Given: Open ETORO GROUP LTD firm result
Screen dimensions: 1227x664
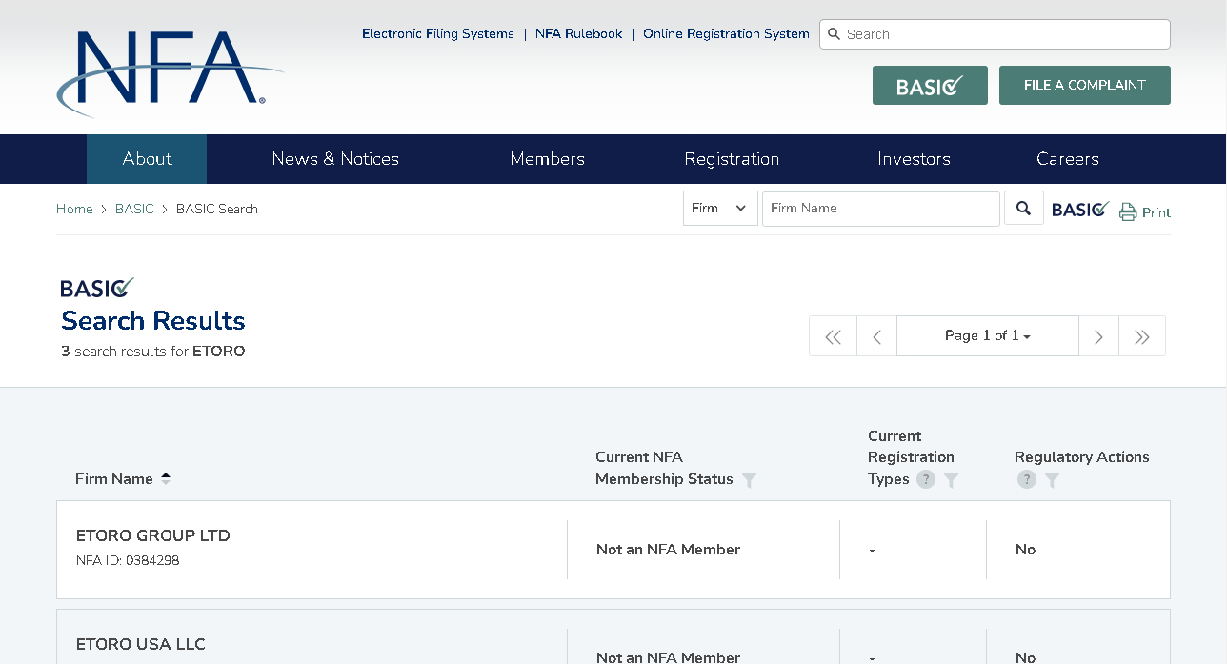Looking at the screenshot, I should pyautogui.click(x=153, y=536).
